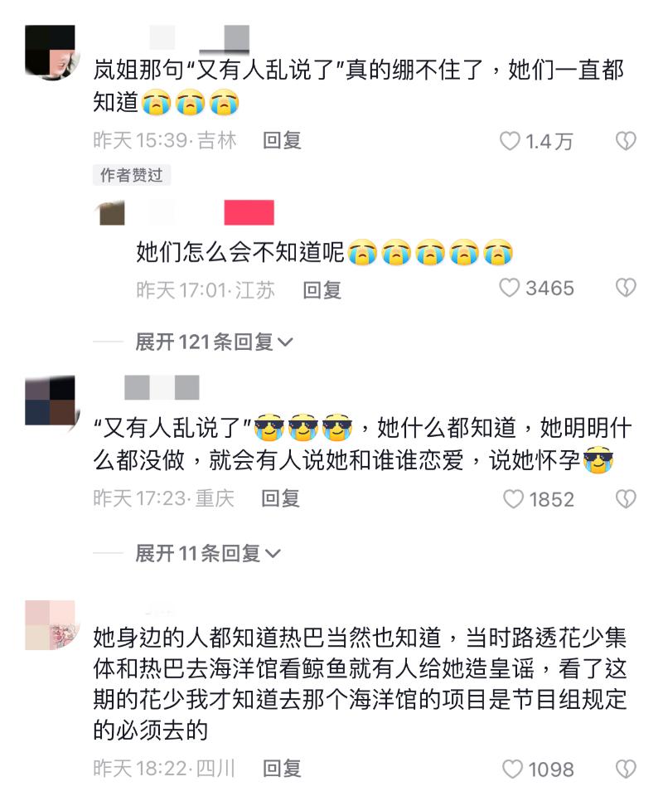Viewport: 663px width, 801px height.
Task: Expand 展开11条回复
Action: (208, 553)
